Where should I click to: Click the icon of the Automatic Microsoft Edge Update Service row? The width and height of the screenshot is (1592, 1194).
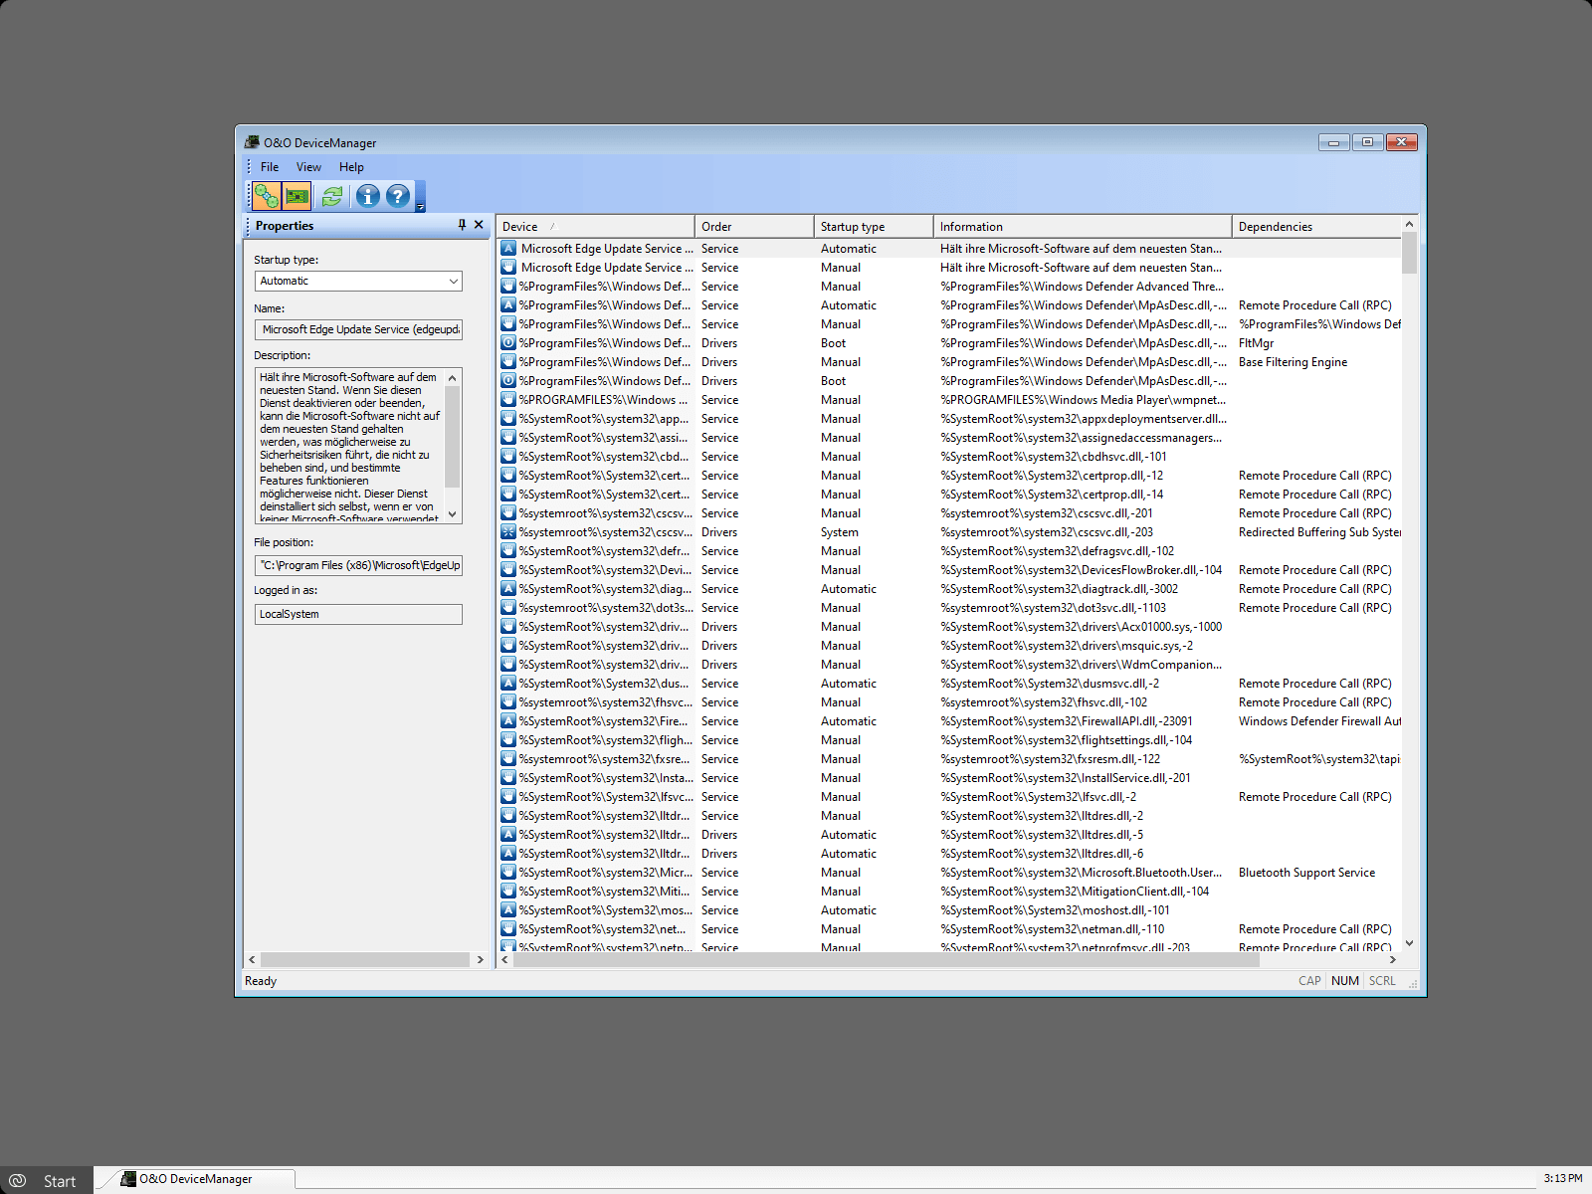pos(508,249)
